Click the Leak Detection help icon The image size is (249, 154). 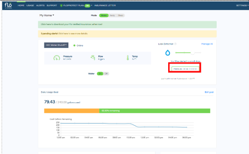point(175,44)
